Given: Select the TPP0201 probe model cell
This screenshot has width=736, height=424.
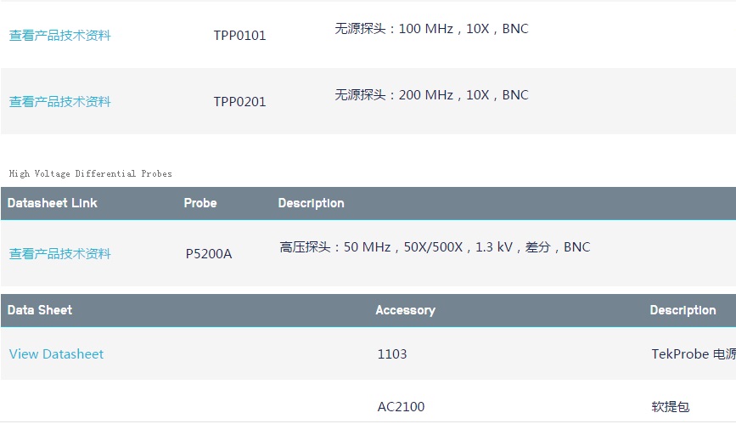Looking at the screenshot, I should (240, 102).
